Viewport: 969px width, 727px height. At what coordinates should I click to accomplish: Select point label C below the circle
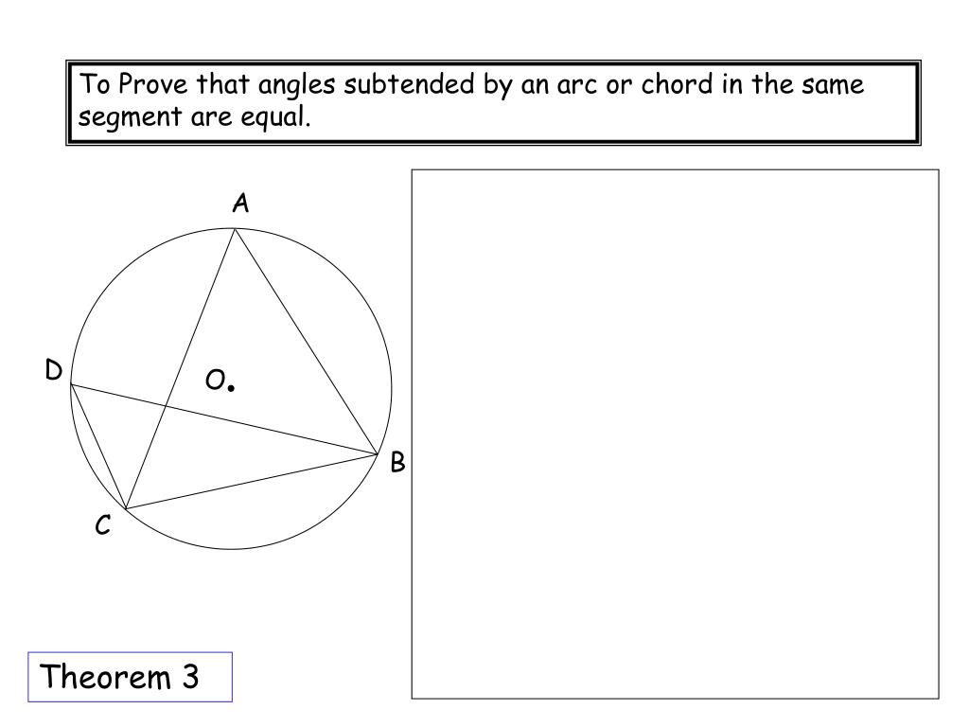click(x=103, y=524)
